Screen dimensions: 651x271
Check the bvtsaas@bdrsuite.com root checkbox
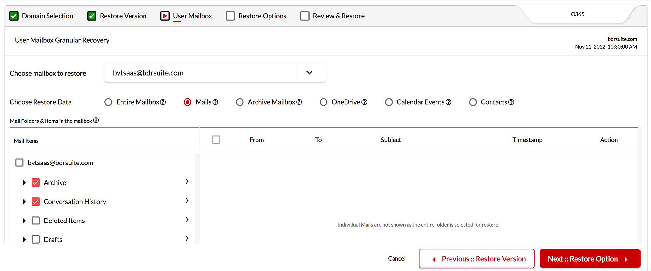20,163
